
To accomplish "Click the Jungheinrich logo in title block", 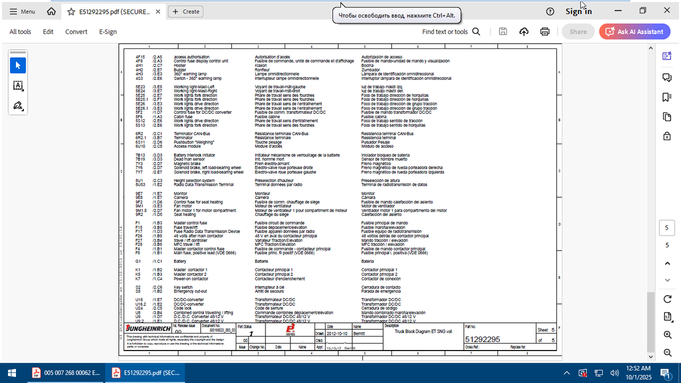I will 148,329.
